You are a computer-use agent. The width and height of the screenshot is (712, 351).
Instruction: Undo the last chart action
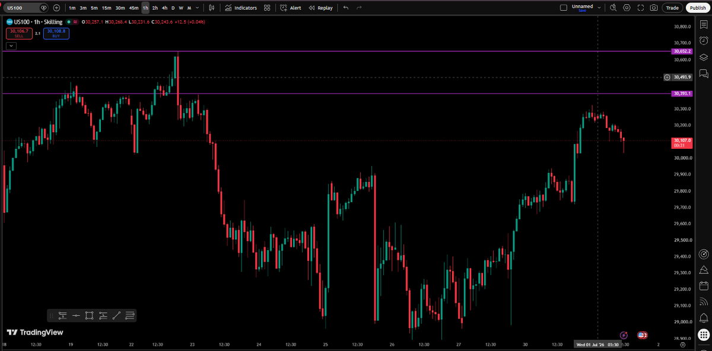[346, 8]
